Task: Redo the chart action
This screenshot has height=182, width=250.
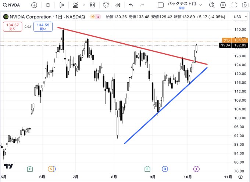Action: tap(142, 5)
